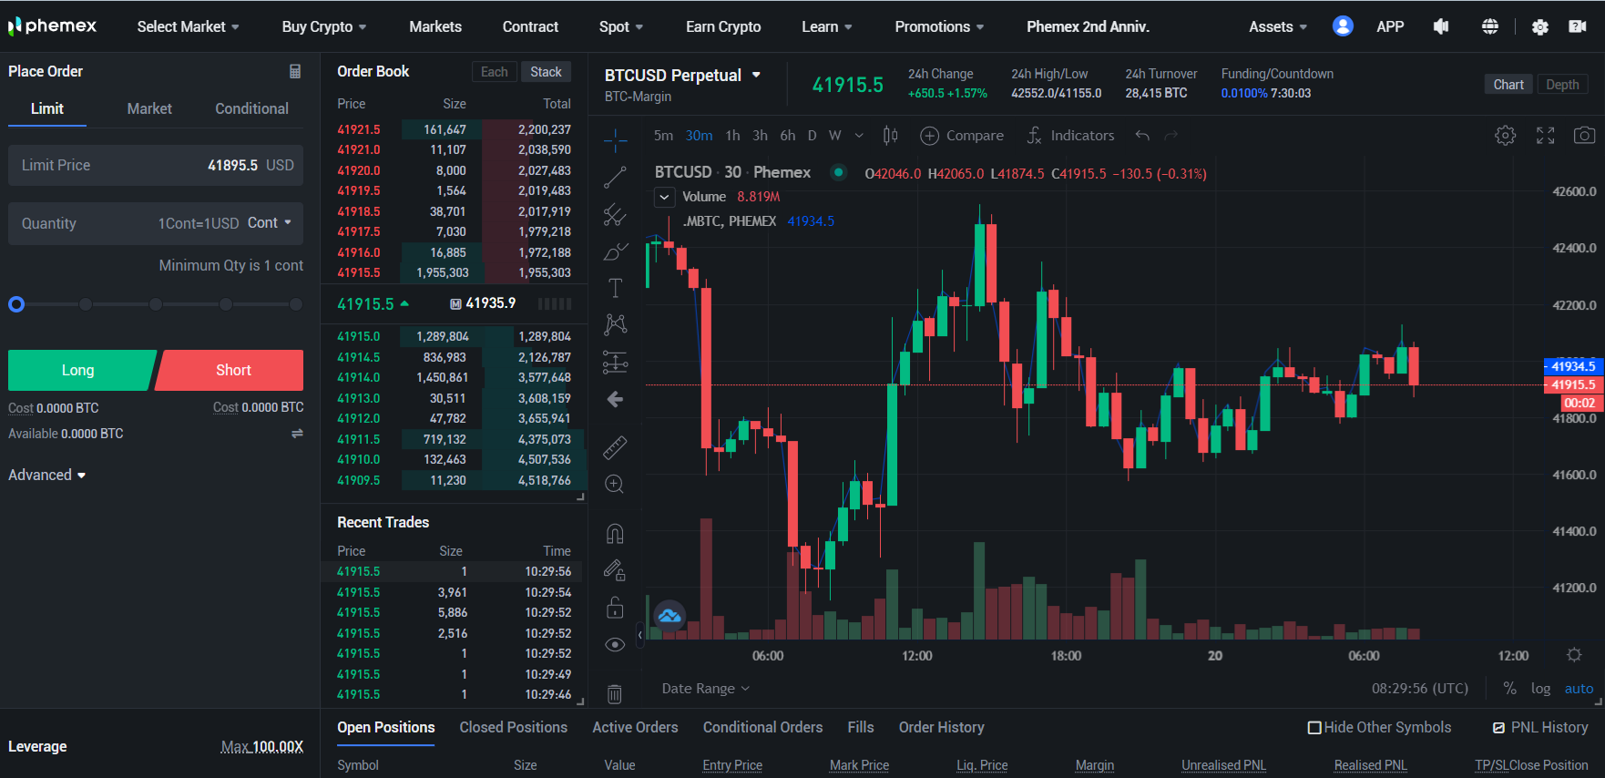Toggle the magnet snap mode
Viewport: 1605px width, 778px height.
tap(615, 533)
